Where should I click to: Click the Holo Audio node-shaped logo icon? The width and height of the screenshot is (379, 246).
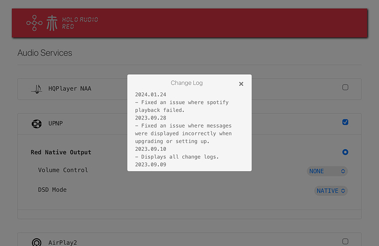[x=35, y=23]
